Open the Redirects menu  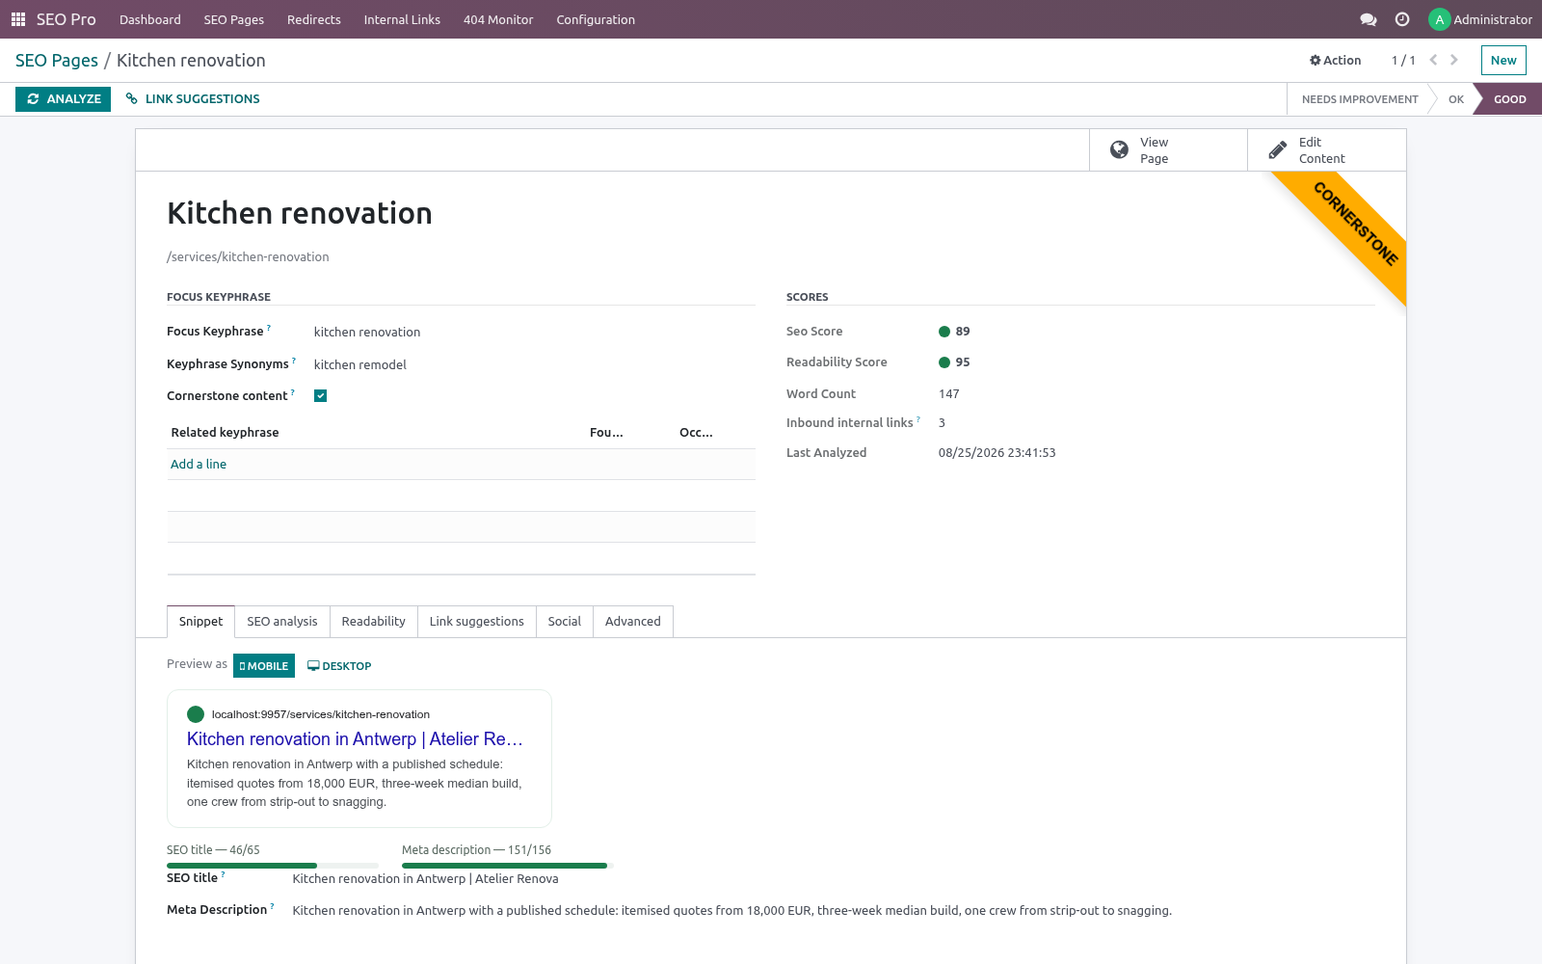(x=314, y=19)
